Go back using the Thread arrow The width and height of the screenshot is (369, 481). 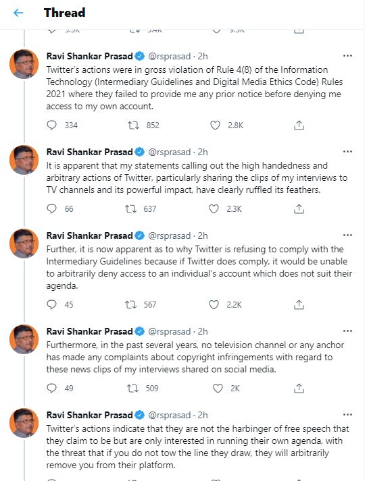pyautogui.click(x=18, y=13)
